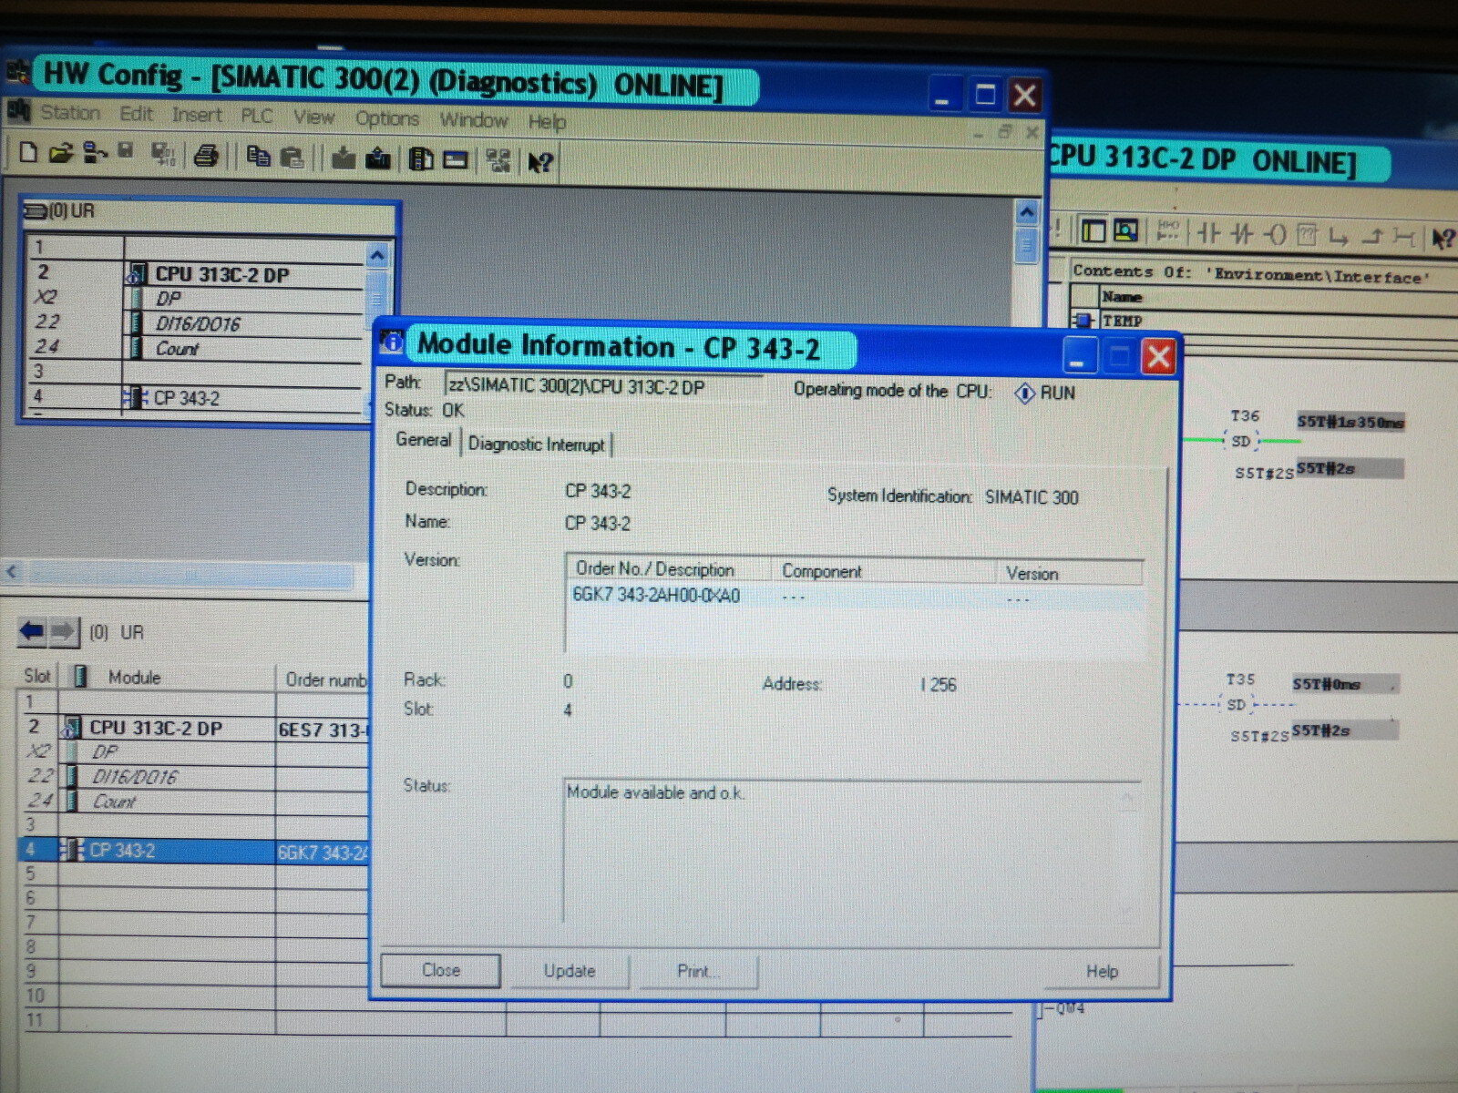Select the DP row in the rack view

pyautogui.click(x=169, y=299)
